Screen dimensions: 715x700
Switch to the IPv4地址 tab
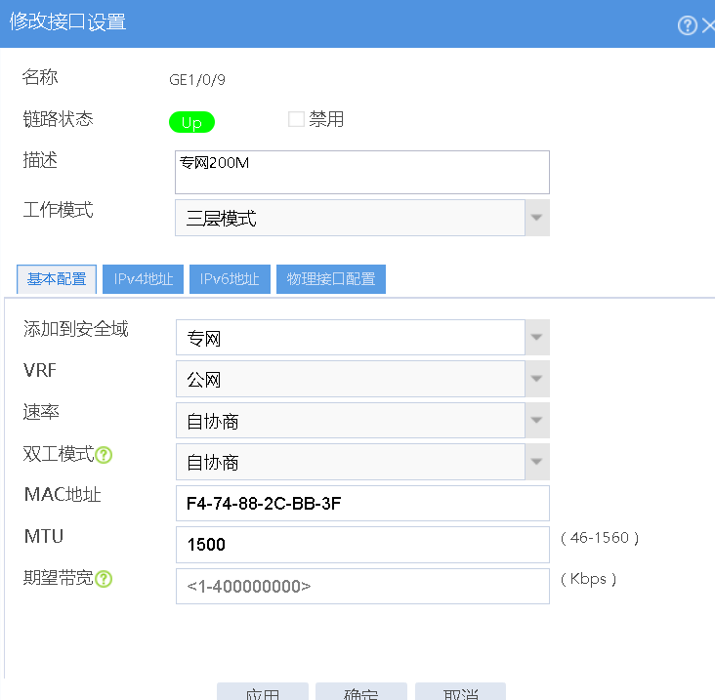tap(144, 279)
